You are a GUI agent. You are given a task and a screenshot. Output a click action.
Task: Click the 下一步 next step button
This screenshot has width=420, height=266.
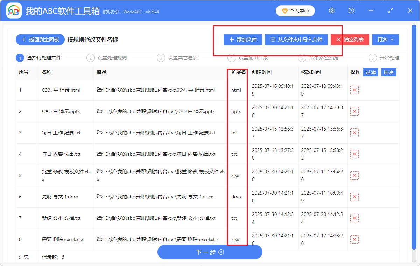pos(210,252)
